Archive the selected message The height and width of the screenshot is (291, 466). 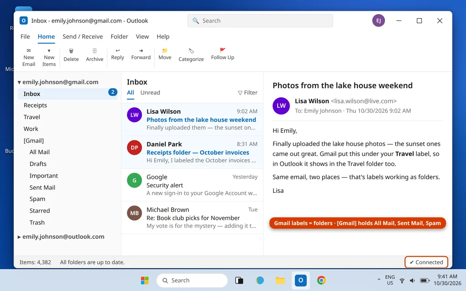[x=95, y=55]
